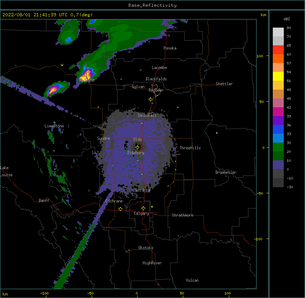Click the Limestone label

[x=54, y=126]
